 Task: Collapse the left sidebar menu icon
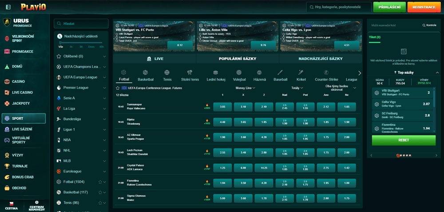(x=8, y=7)
